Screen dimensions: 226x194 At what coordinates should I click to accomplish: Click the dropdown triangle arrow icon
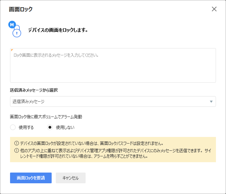(211, 102)
